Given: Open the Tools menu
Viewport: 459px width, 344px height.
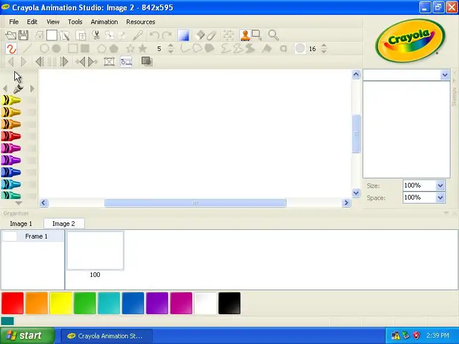Looking at the screenshot, I should [75, 22].
